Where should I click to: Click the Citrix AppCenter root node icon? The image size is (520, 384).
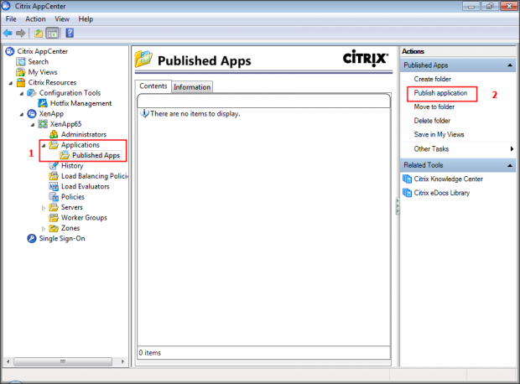click(x=10, y=51)
